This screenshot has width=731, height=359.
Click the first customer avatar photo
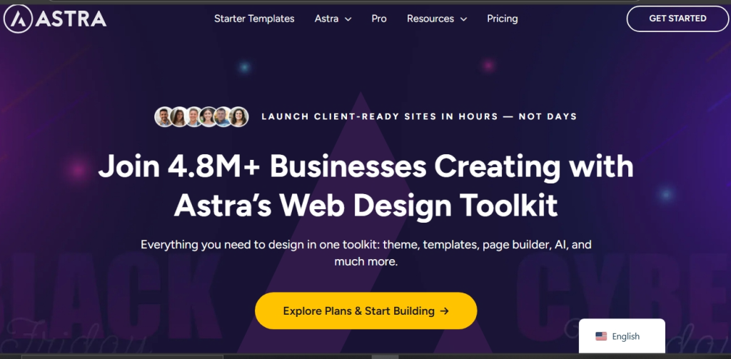point(163,116)
